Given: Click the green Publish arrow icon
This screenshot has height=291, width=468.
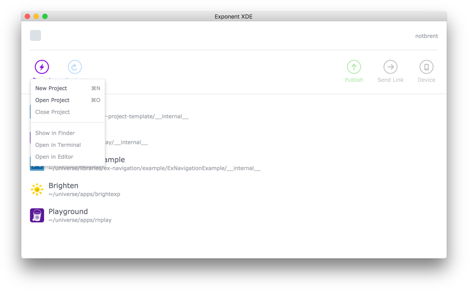Looking at the screenshot, I should 354,67.
